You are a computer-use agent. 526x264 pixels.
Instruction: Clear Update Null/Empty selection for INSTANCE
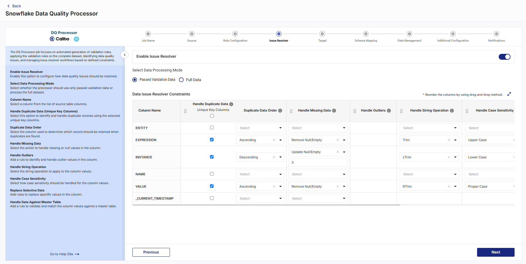pos(338,152)
